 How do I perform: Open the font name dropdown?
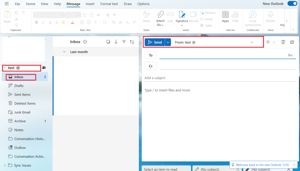pos(49,15)
